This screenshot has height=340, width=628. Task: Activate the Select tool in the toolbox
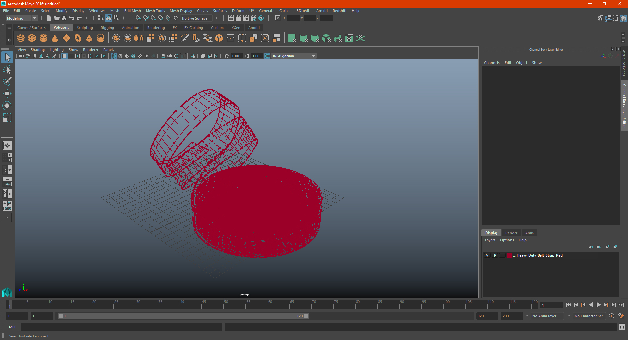(7, 58)
